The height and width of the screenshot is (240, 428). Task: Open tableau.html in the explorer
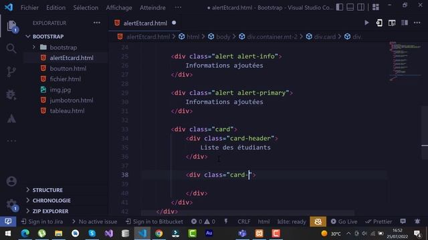(x=67, y=111)
